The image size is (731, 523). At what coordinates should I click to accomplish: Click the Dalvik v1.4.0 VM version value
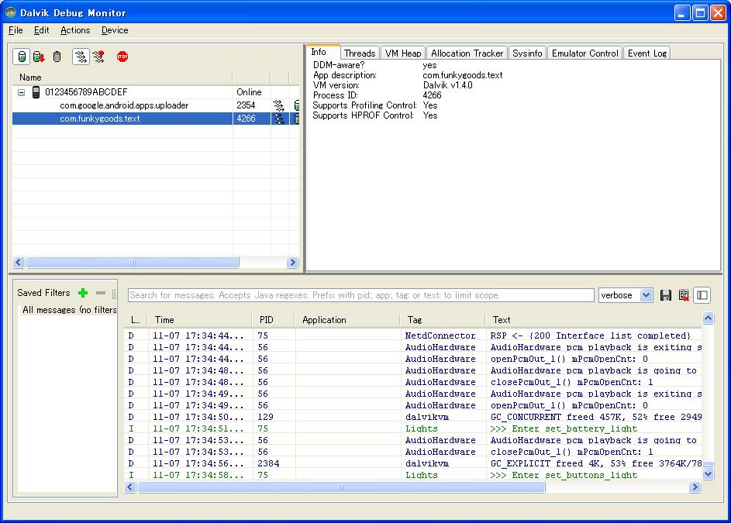(x=447, y=85)
